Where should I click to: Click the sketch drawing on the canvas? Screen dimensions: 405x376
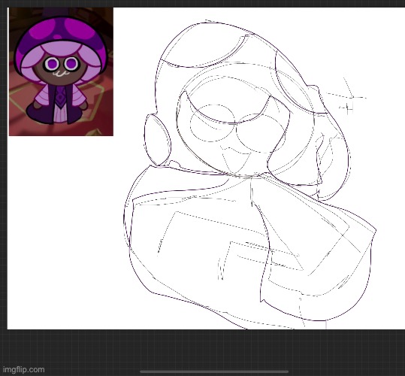(249, 174)
